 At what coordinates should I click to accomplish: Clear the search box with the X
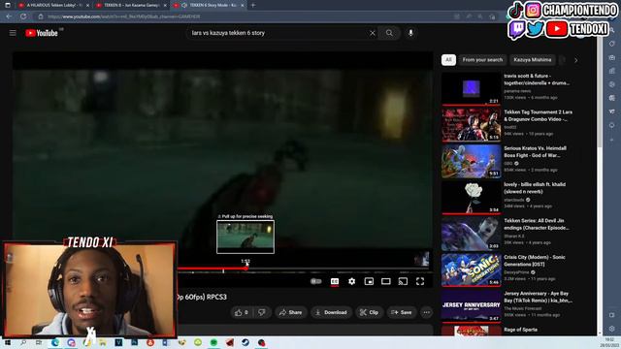pyautogui.click(x=373, y=33)
